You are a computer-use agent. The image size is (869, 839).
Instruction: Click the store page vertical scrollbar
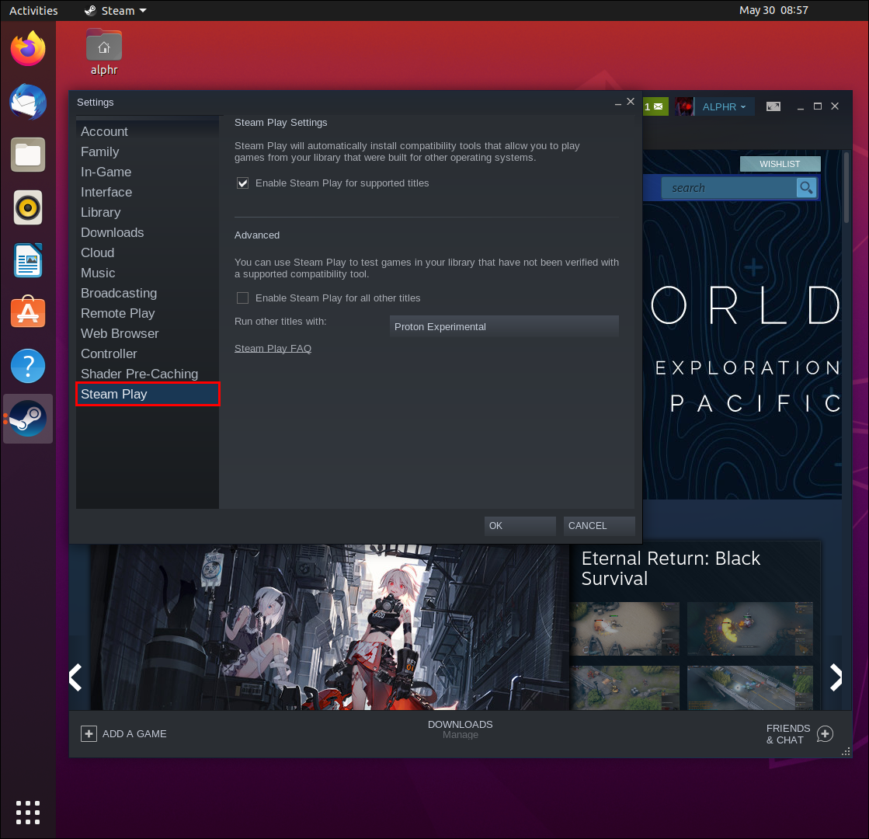(x=846, y=188)
